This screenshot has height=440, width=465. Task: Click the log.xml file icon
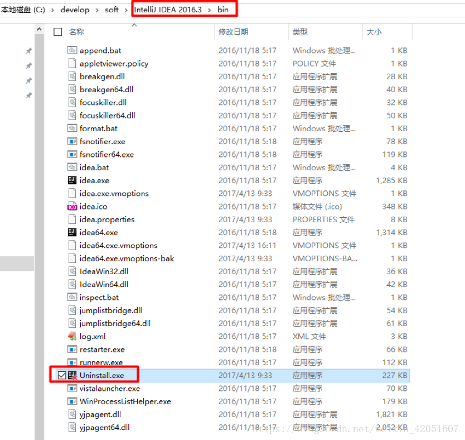(x=72, y=336)
